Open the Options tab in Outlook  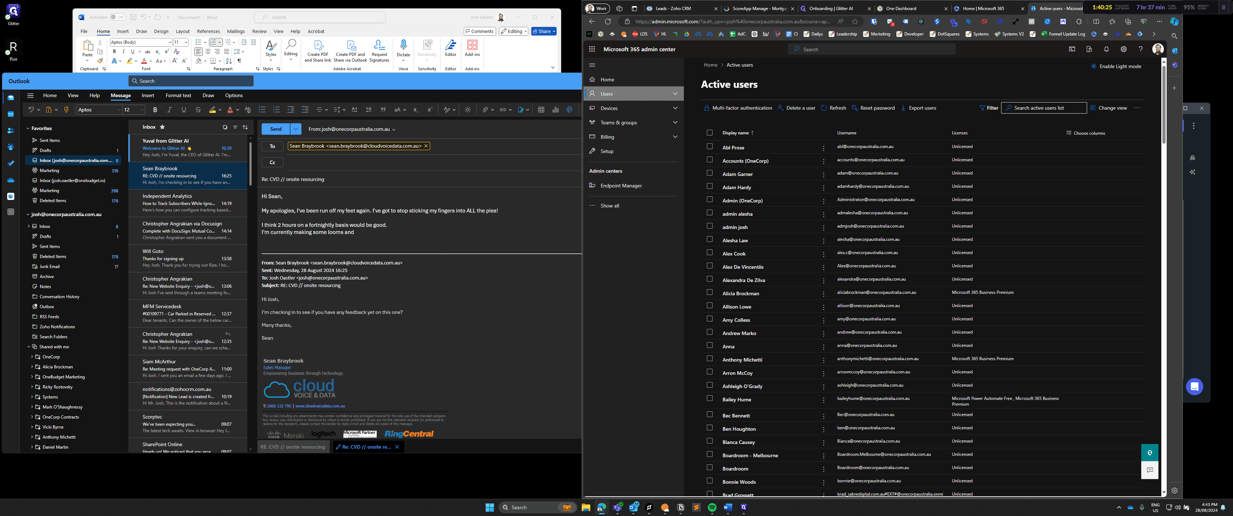[x=234, y=96]
